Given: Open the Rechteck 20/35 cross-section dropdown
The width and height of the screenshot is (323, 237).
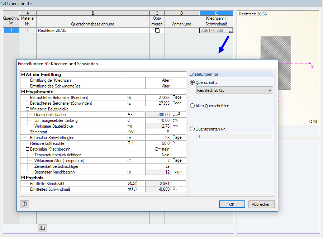Looking at the screenshot, I should [234, 90].
